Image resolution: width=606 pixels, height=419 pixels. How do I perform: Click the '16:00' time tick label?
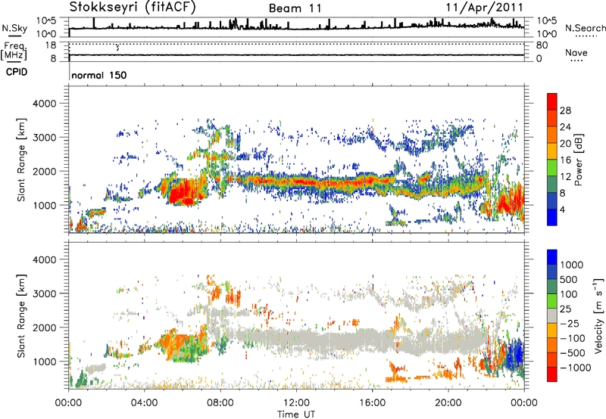pos(373,403)
